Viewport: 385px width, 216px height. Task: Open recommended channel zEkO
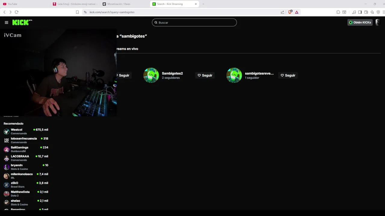pos(26,184)
